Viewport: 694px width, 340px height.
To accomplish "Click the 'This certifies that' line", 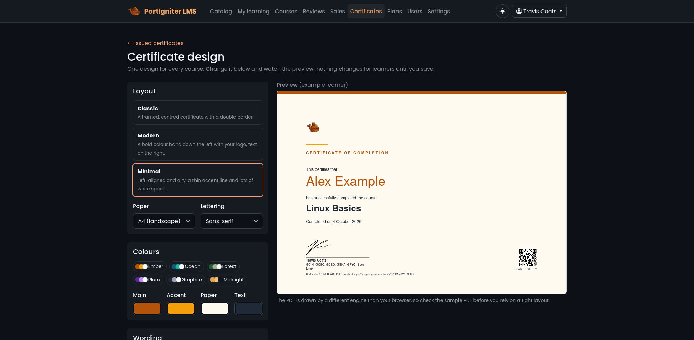I will pyautogui.click(x=322, y=169).
